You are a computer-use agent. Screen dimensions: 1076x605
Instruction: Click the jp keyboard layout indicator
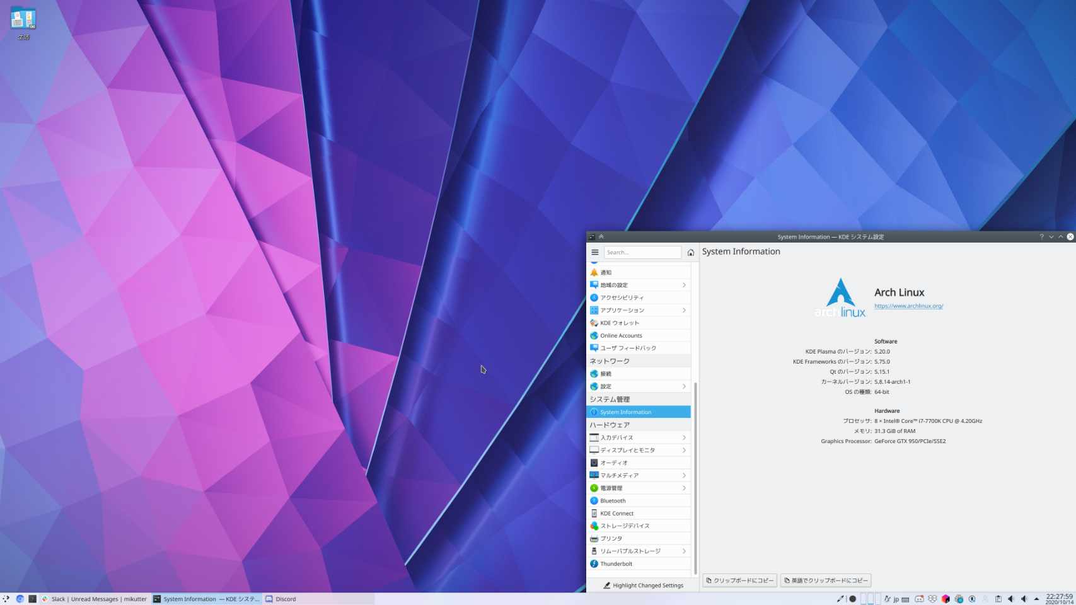(896, 599)
